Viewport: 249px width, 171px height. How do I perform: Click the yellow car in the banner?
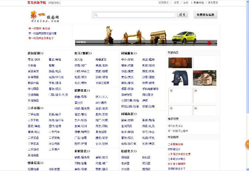pyautogui.click(x=184, y=37)
